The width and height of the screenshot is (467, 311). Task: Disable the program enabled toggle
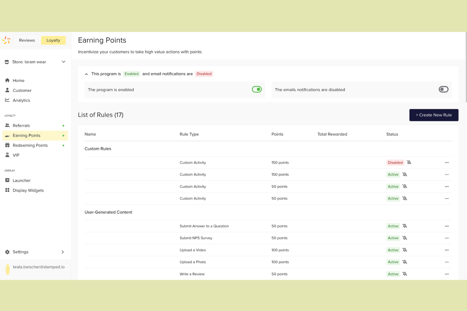click(x=257, y=89)
